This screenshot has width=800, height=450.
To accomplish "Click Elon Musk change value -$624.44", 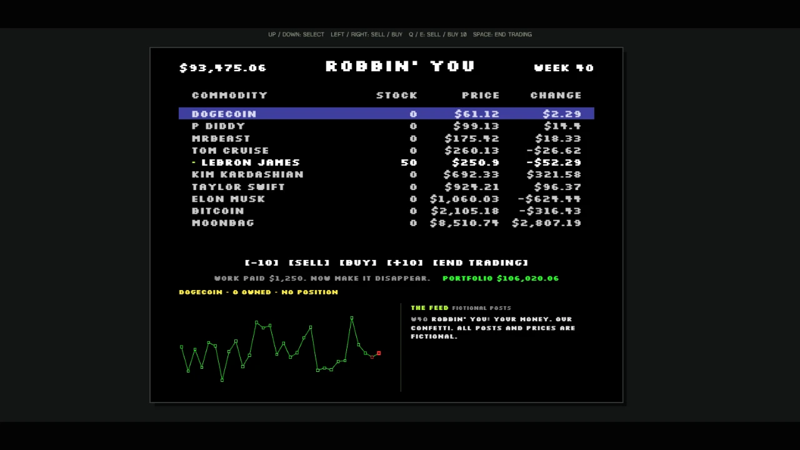I will 549,199.
